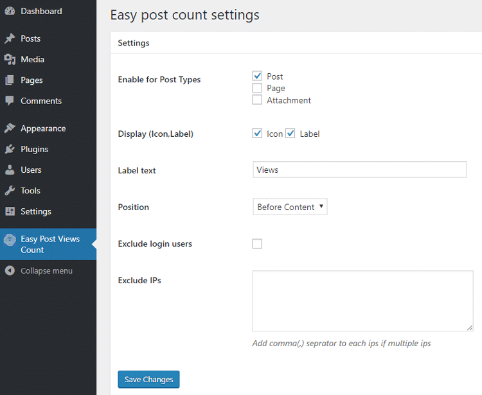
Task: Click the Collapse menu arrow icon
Action: (x=10, y=270)
